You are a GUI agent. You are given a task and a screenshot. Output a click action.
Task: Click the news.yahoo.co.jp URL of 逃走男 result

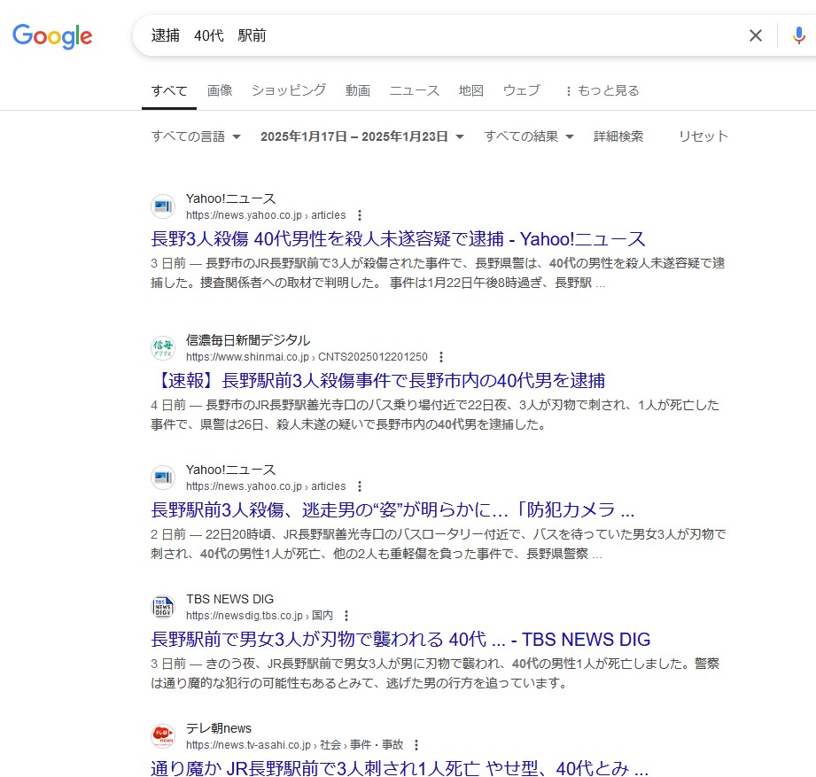pos(266,486)
